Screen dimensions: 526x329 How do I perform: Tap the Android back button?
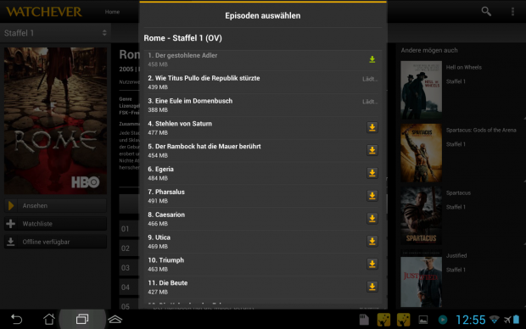point(16,319)
